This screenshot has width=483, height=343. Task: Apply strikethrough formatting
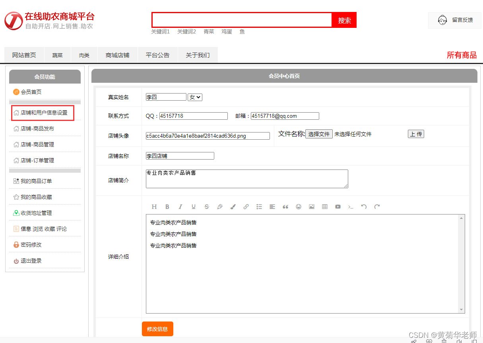pos(206,207)
